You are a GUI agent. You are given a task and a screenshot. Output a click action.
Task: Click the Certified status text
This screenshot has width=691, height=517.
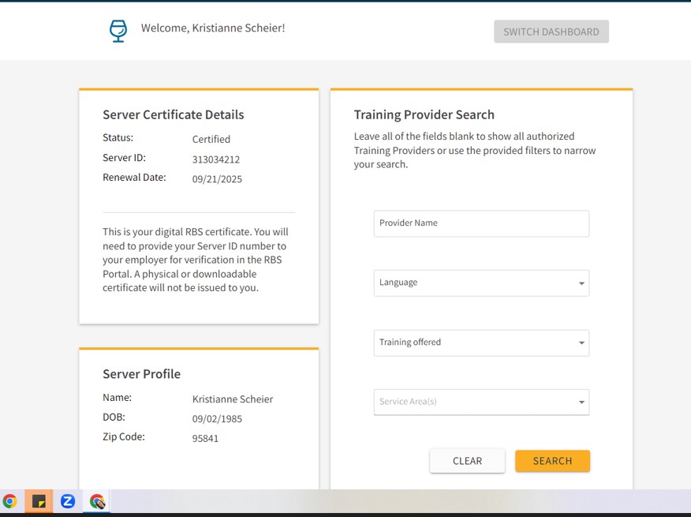pos(211,140)
